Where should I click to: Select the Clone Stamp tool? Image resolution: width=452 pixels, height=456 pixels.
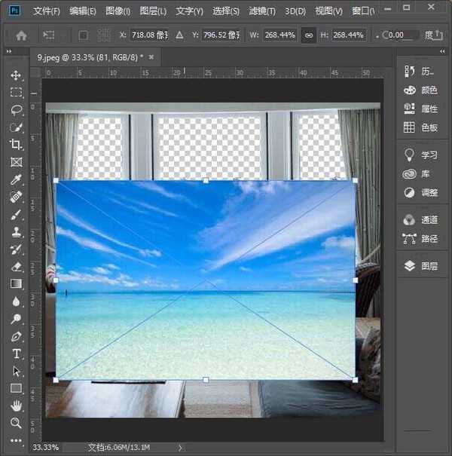[16, 232]
